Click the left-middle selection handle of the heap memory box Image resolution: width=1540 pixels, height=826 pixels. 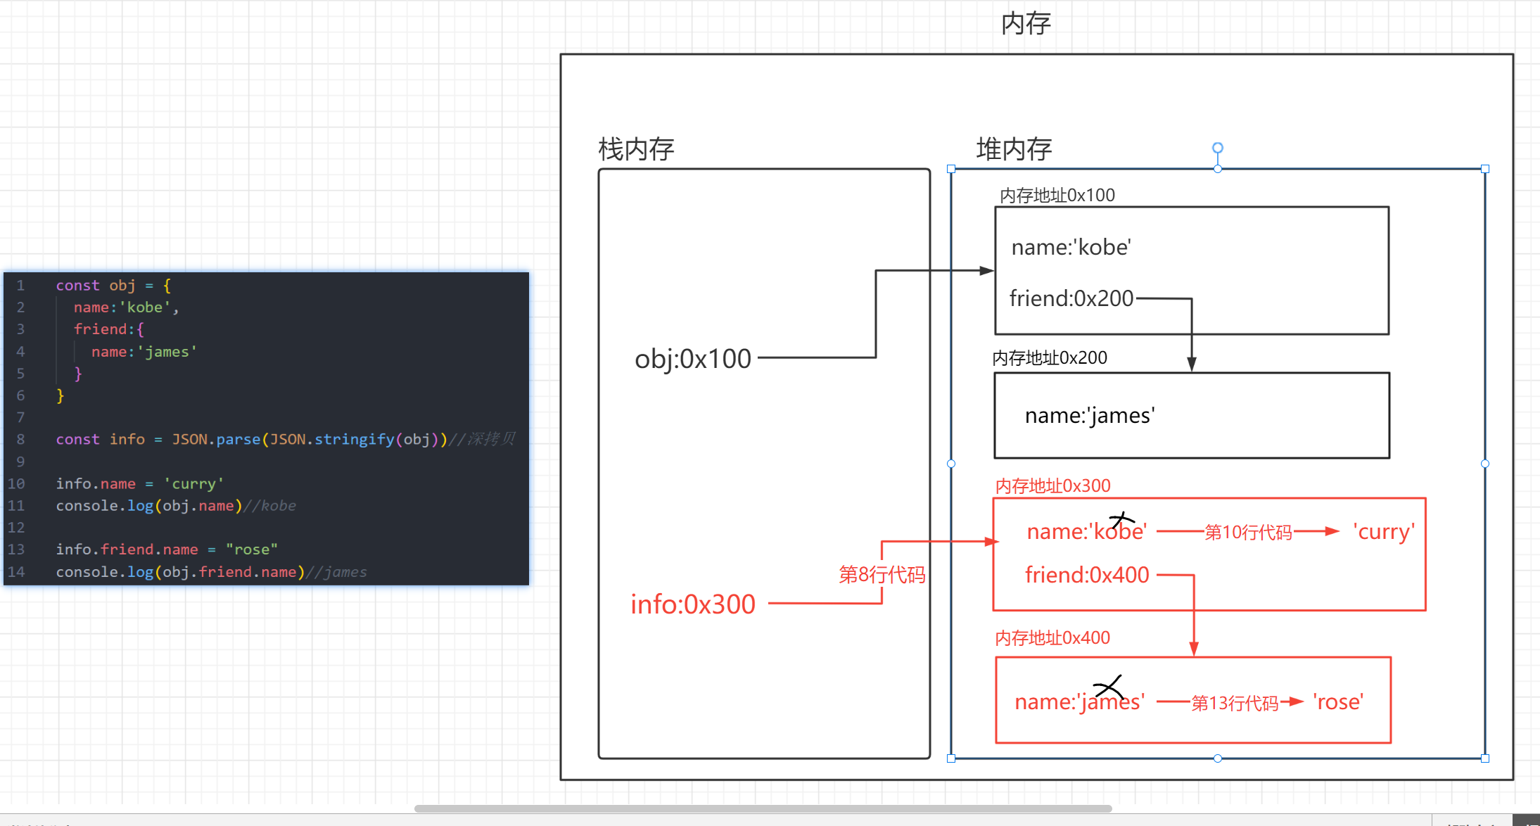tap(951, 464)
